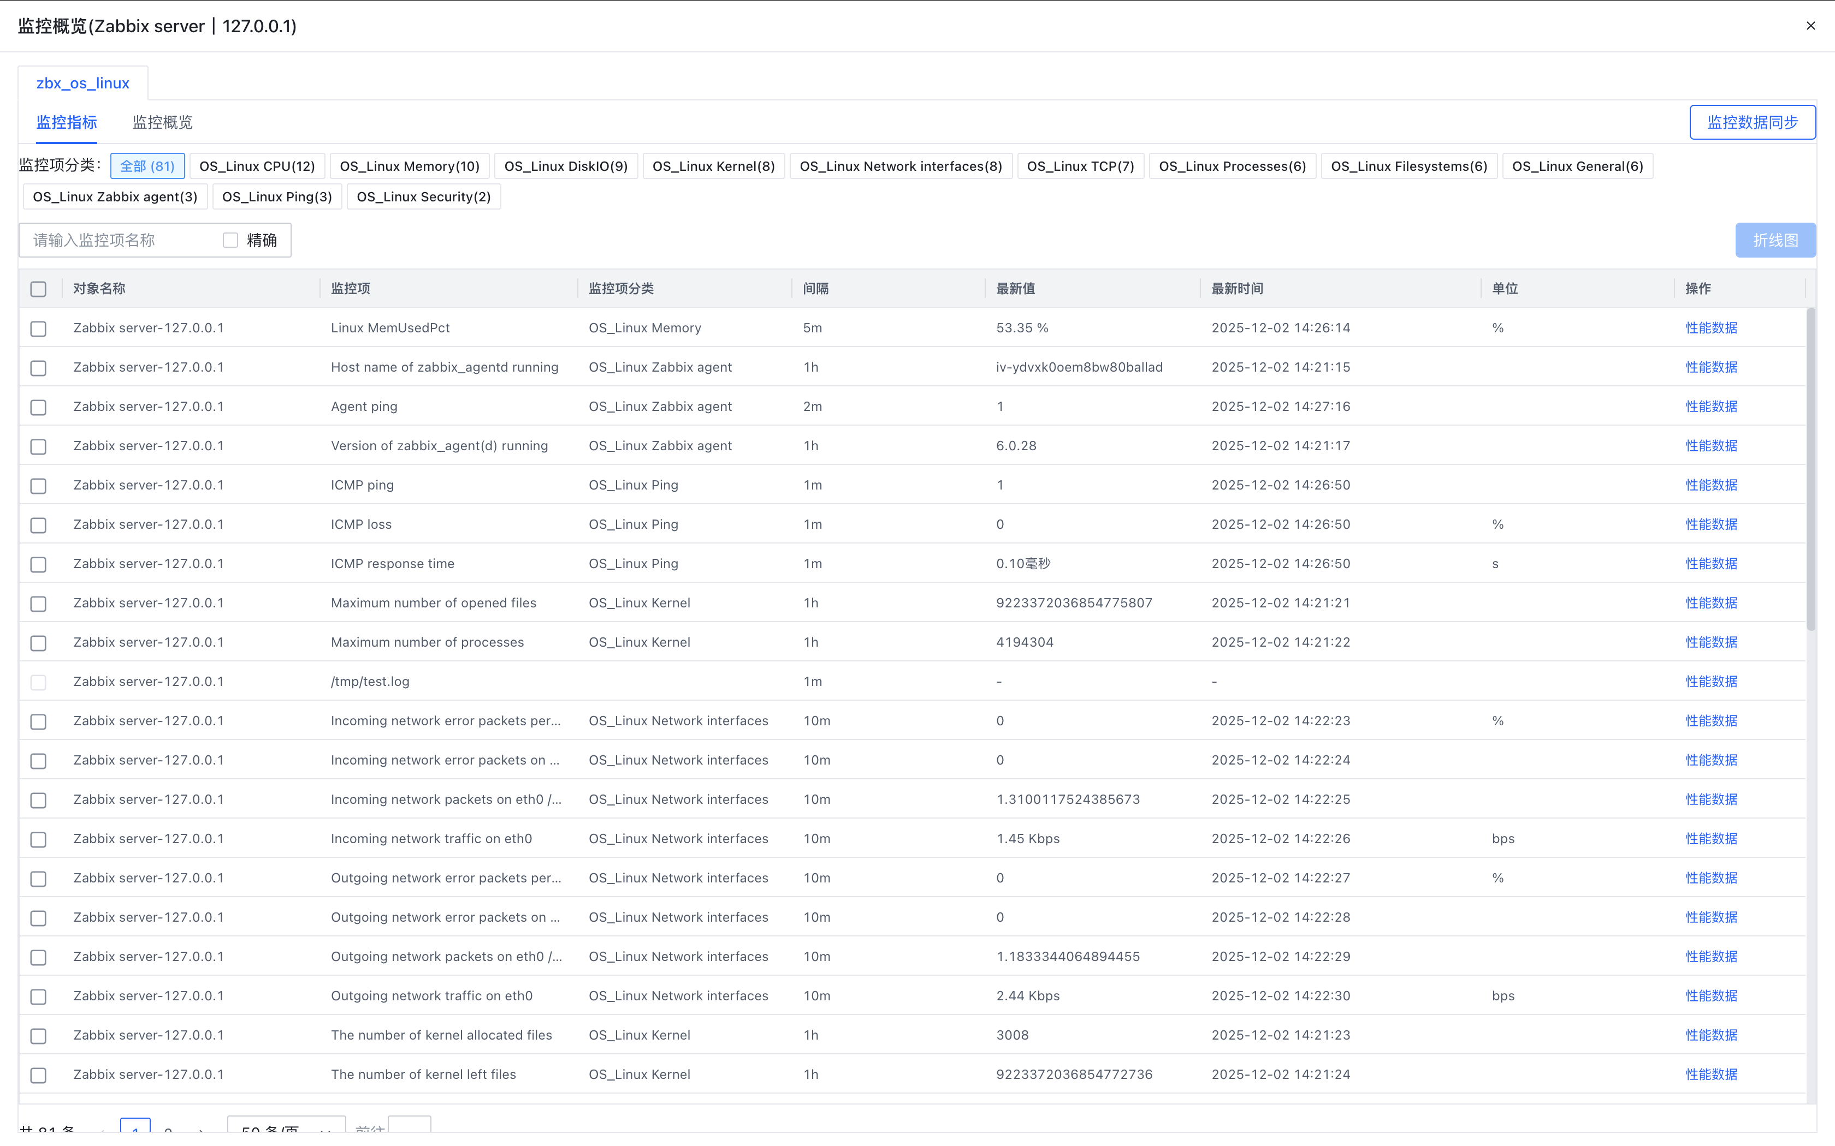
Task: Open the 监控指标 tab
Action: [67, 122]
